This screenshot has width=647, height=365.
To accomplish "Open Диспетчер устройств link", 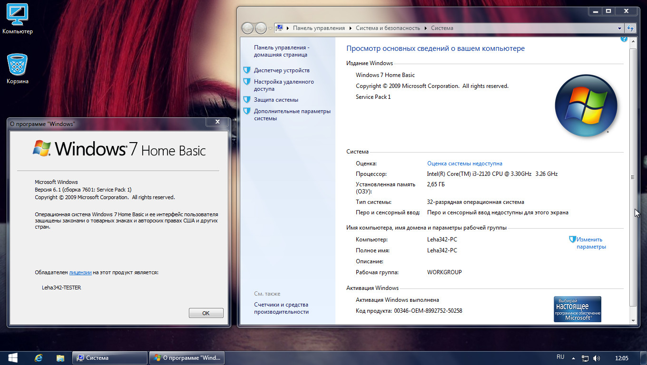I will click(x=282, y=70).
